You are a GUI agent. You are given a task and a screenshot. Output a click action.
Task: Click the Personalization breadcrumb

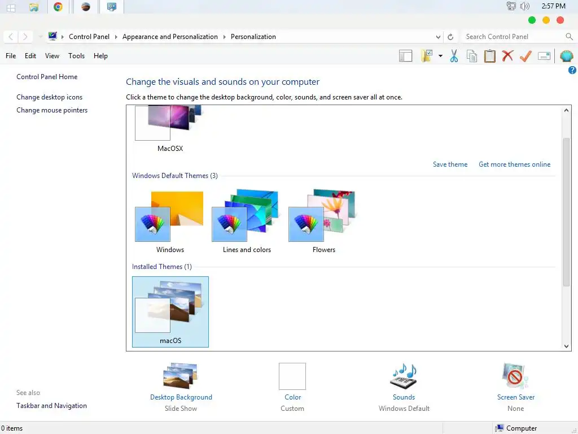pos(253,37)
